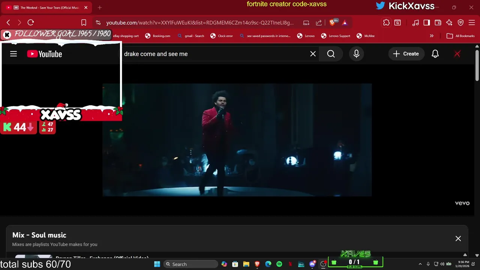This screenshot has width=480, height=270.
Task: Open a new browser tab
Action: (x=100, y=7)
